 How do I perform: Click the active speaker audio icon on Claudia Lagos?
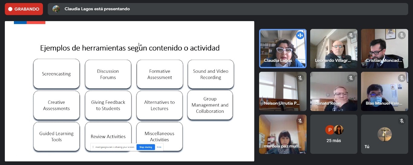(300, 35)
